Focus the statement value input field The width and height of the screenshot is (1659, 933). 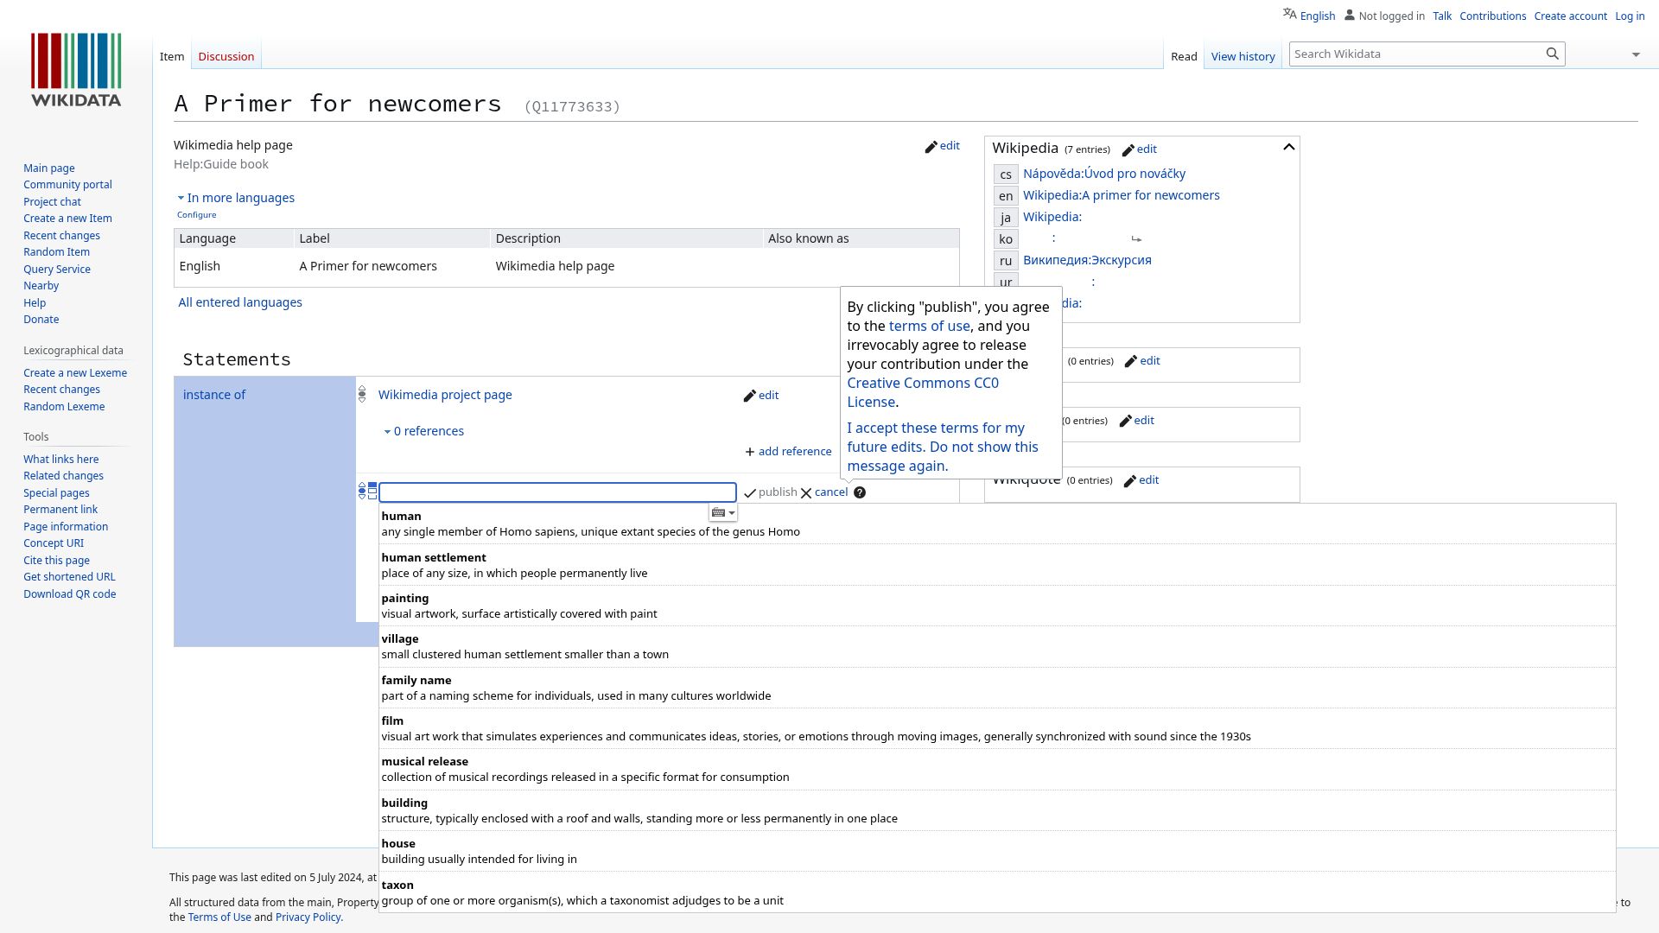pos(557,492)
